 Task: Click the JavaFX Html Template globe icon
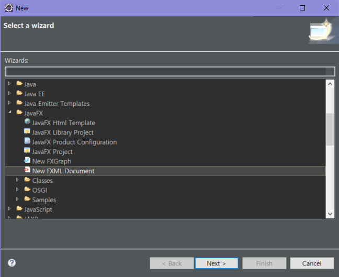[x=27, y=121]
